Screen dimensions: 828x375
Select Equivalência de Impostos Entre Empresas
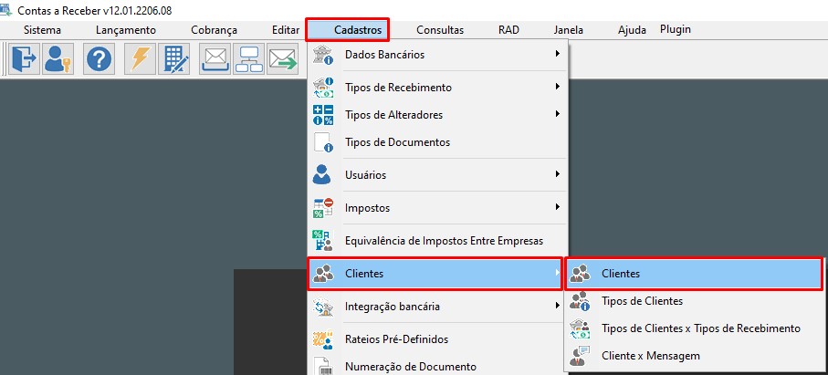click(436, 241)
